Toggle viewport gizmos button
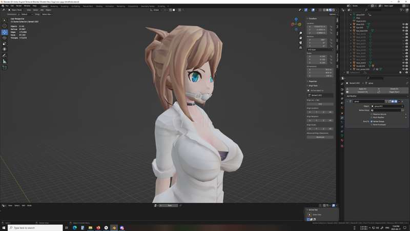410x231 pixels. pos(306,10)
